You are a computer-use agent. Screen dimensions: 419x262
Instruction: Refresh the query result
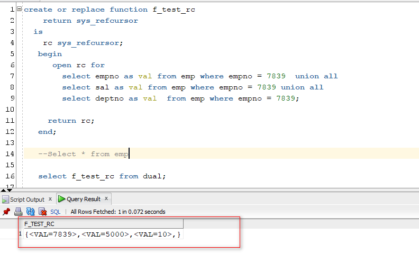[31, 212]
